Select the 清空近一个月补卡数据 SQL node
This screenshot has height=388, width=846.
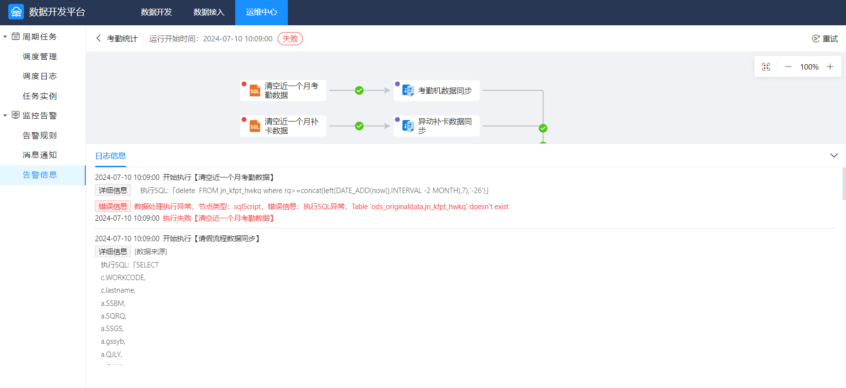(x=283, y=126)
